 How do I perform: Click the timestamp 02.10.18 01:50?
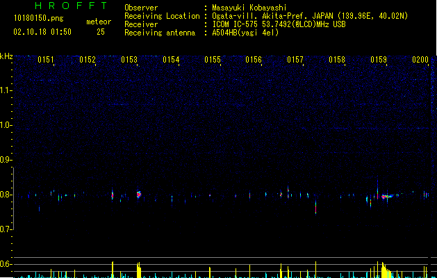[x=42, y=32]
